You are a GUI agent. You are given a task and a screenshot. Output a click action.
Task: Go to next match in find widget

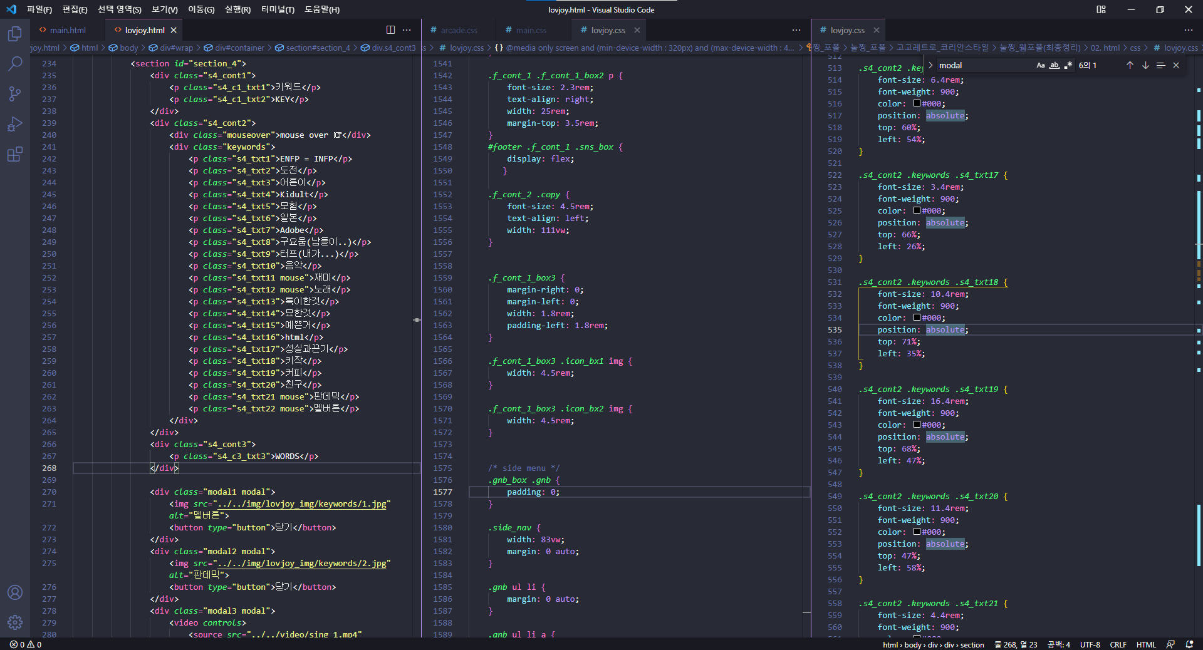(x=1145, y=65)
